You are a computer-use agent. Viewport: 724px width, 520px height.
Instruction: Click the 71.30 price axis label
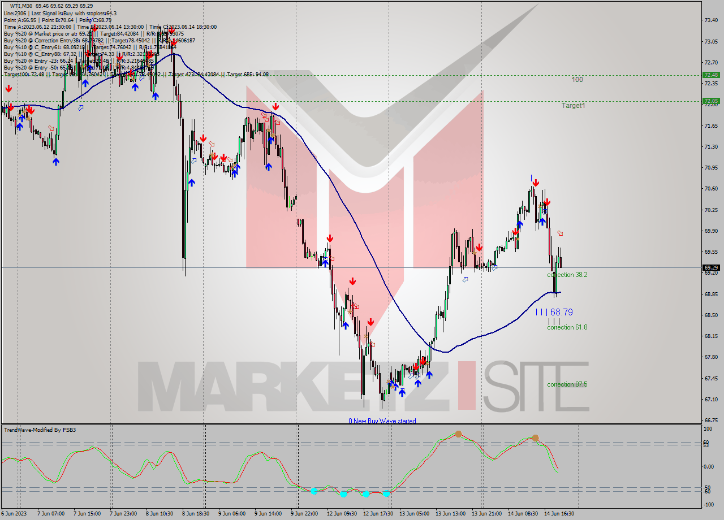coord(712,146)
